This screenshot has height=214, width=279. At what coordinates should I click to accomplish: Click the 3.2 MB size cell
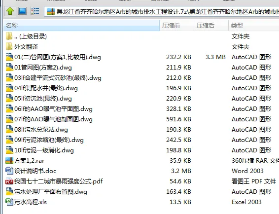[181, 171]
